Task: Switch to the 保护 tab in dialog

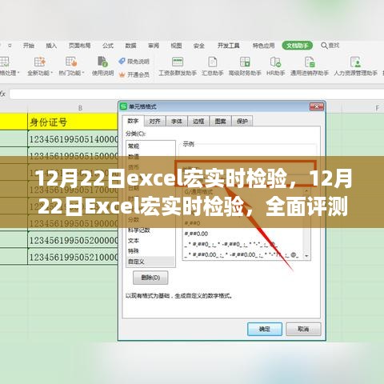Action: point(242,122)
